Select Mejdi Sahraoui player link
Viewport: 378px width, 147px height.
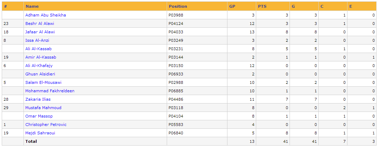tap(40, 133)
